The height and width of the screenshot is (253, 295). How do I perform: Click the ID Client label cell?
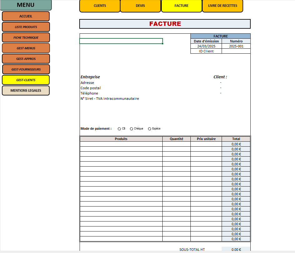(x=206, y=51)
